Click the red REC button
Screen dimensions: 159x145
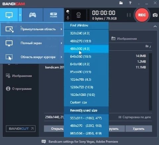(x=142, y=15)
